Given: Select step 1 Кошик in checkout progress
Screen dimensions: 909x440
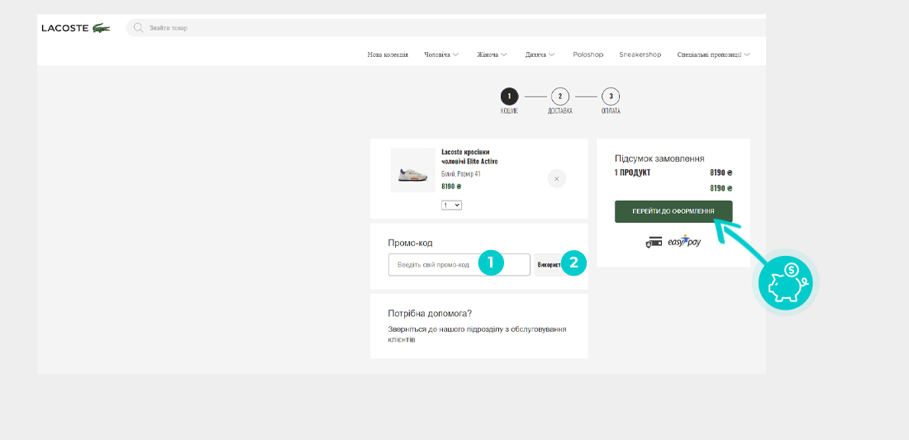Looking at the screenshot, I should click(x=509, y=102).
